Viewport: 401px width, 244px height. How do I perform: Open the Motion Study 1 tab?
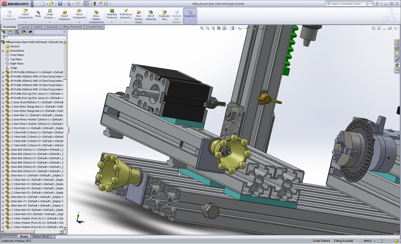tap(42, 237)
